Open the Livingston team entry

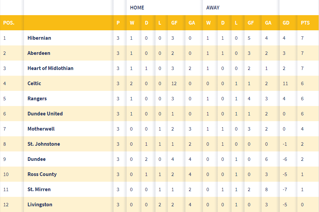40,205
